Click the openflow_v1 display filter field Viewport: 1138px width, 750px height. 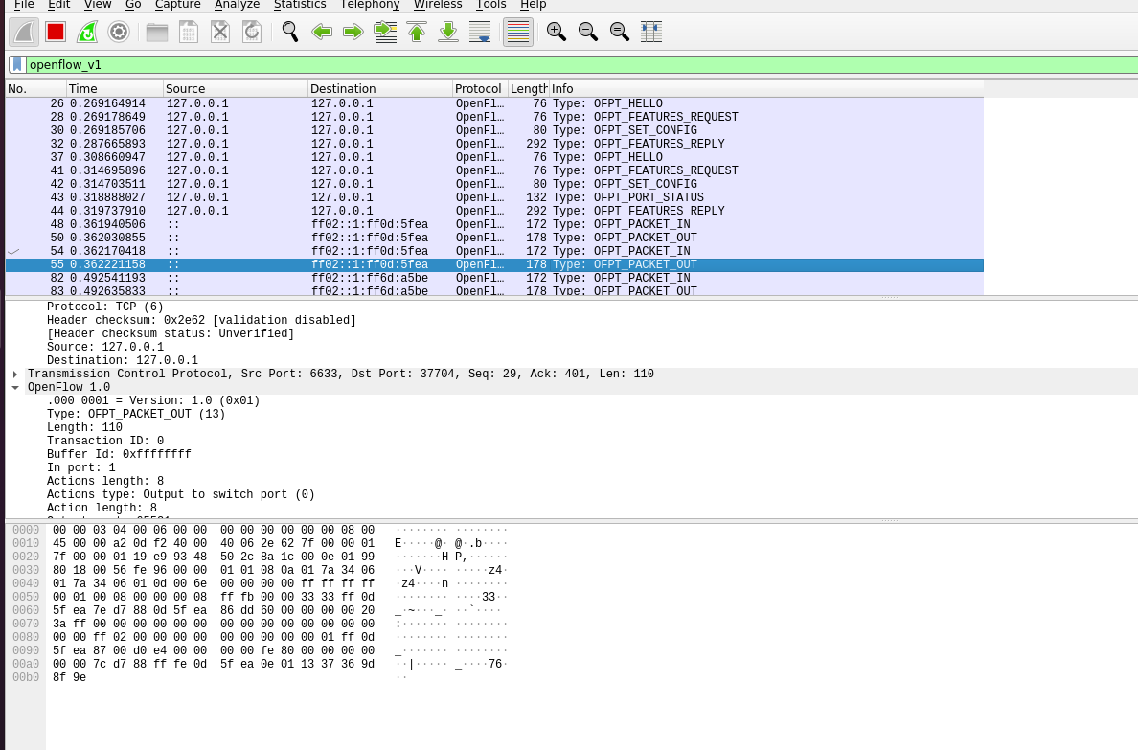580,64
